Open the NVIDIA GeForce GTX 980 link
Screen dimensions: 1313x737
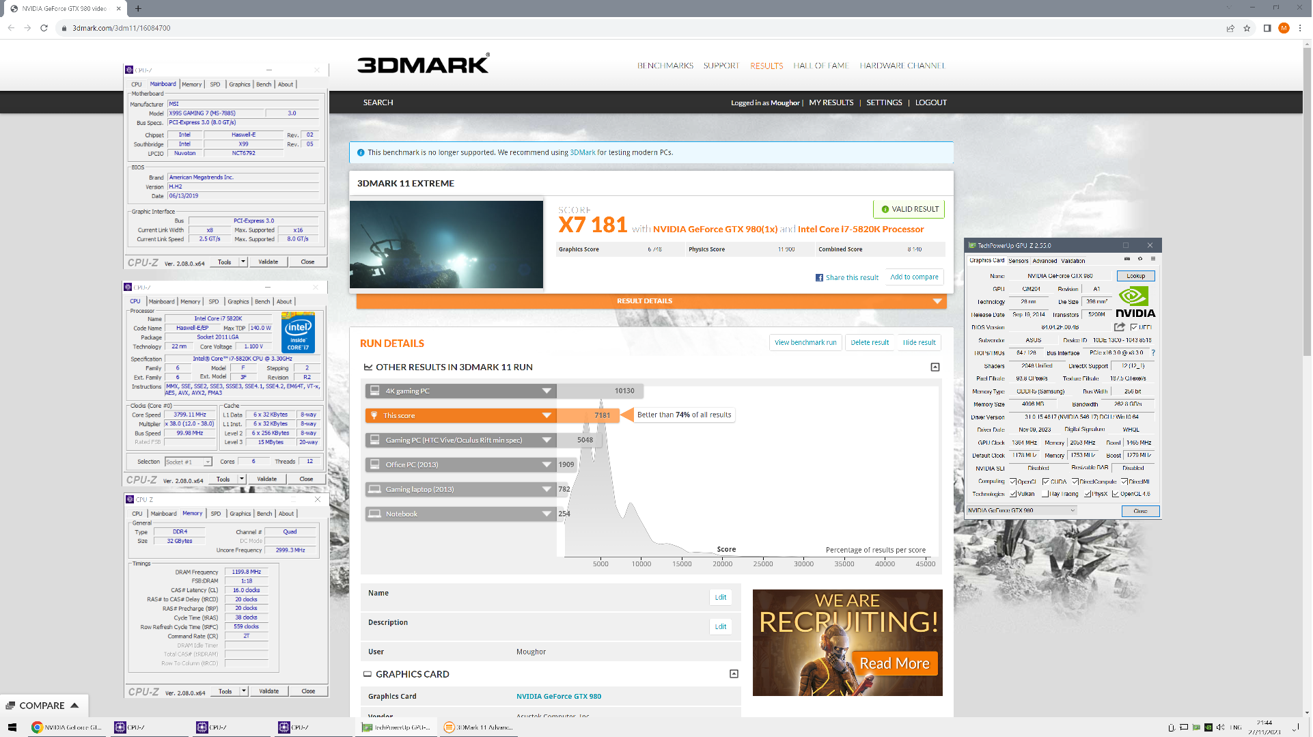pyautogui.click(x=559, y=697)
